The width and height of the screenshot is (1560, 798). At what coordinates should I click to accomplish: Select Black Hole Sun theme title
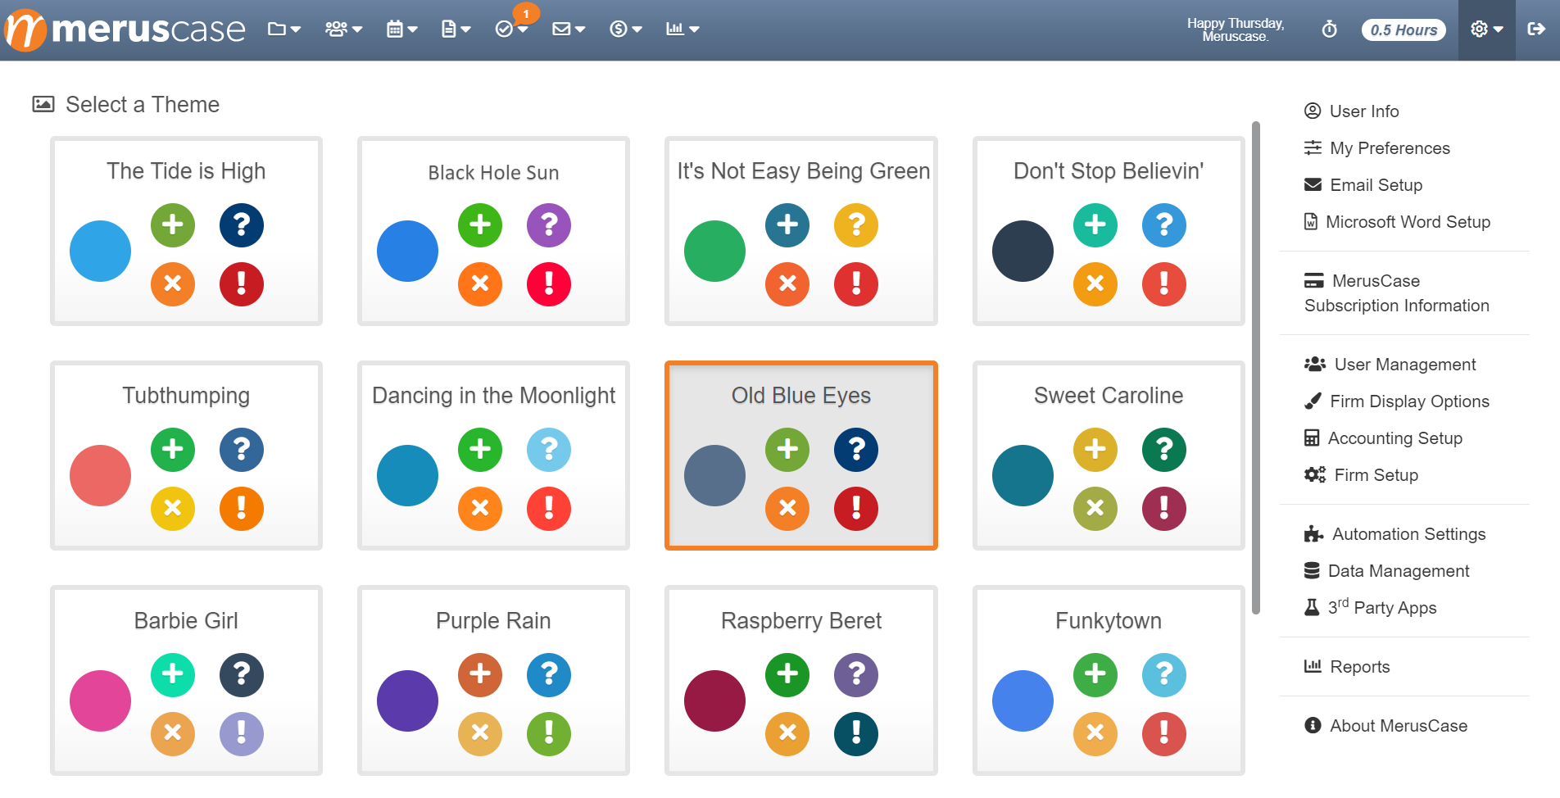[493, 173]
